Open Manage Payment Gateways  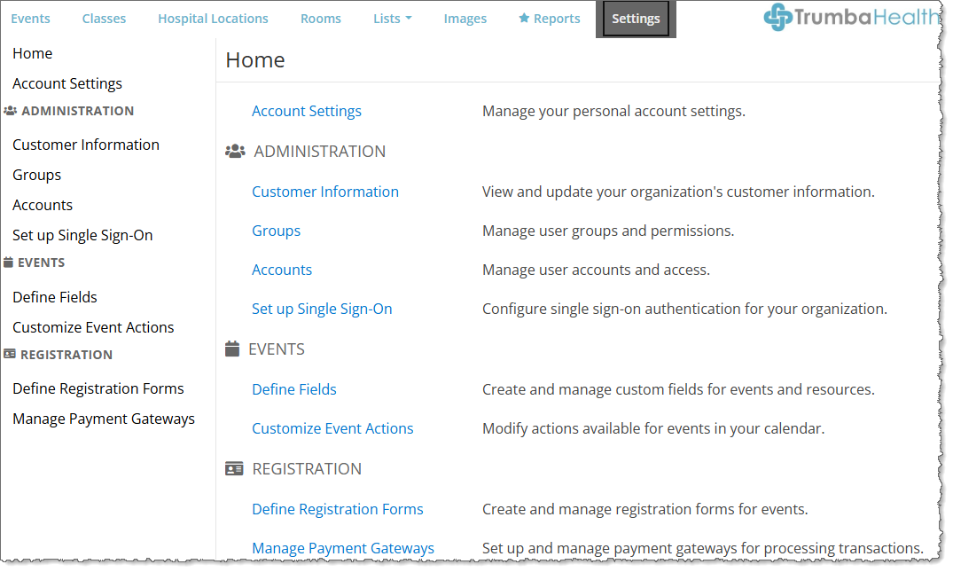click(x=343, y=548)
